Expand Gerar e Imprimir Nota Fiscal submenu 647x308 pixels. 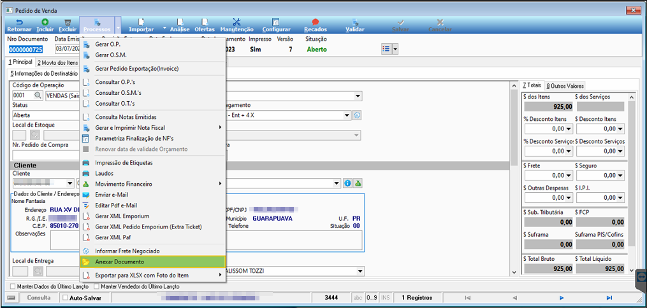point(153,128)
